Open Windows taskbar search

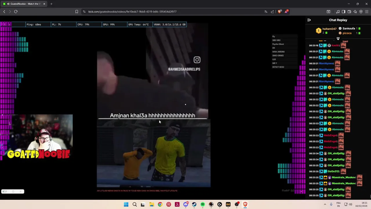pos(134,205)
